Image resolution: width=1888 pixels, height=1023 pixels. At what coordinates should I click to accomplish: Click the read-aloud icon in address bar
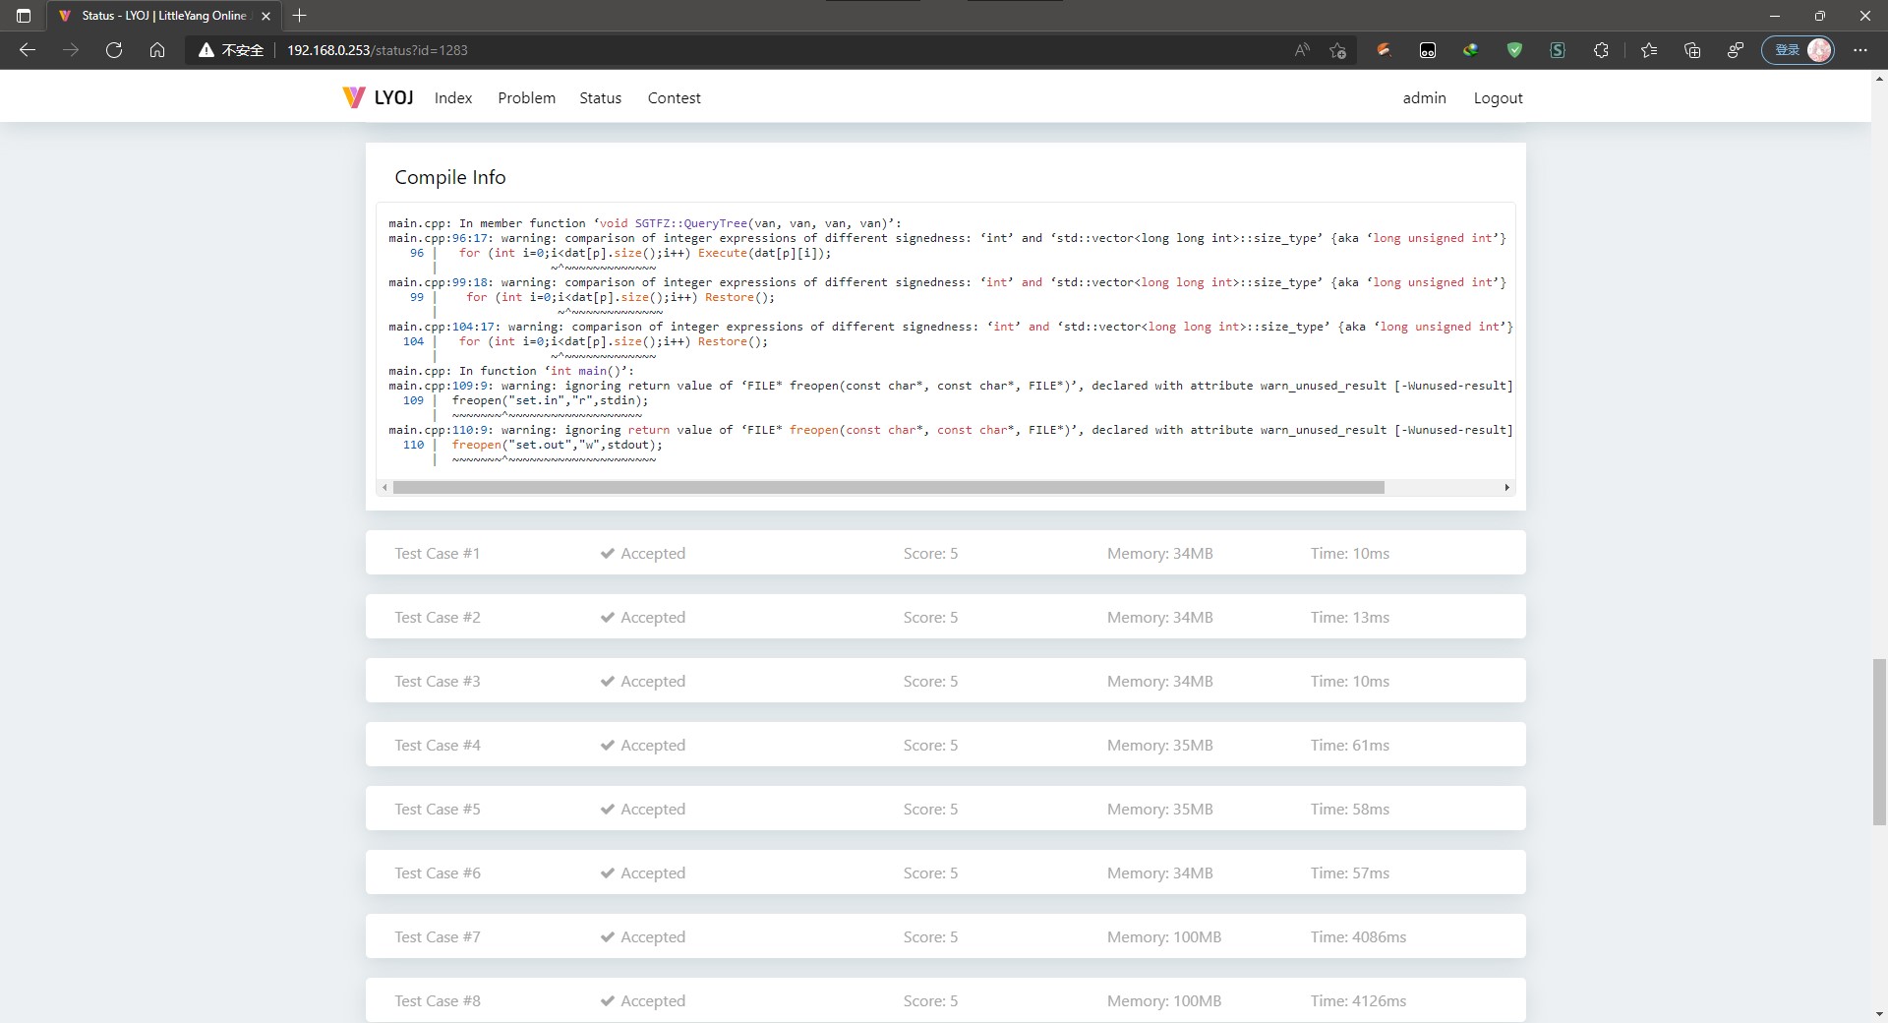tap(1300, 50)
